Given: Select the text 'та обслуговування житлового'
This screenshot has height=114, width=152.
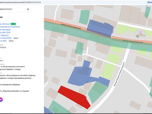Looking at the screenshot, I should click(x=13, y=66).
